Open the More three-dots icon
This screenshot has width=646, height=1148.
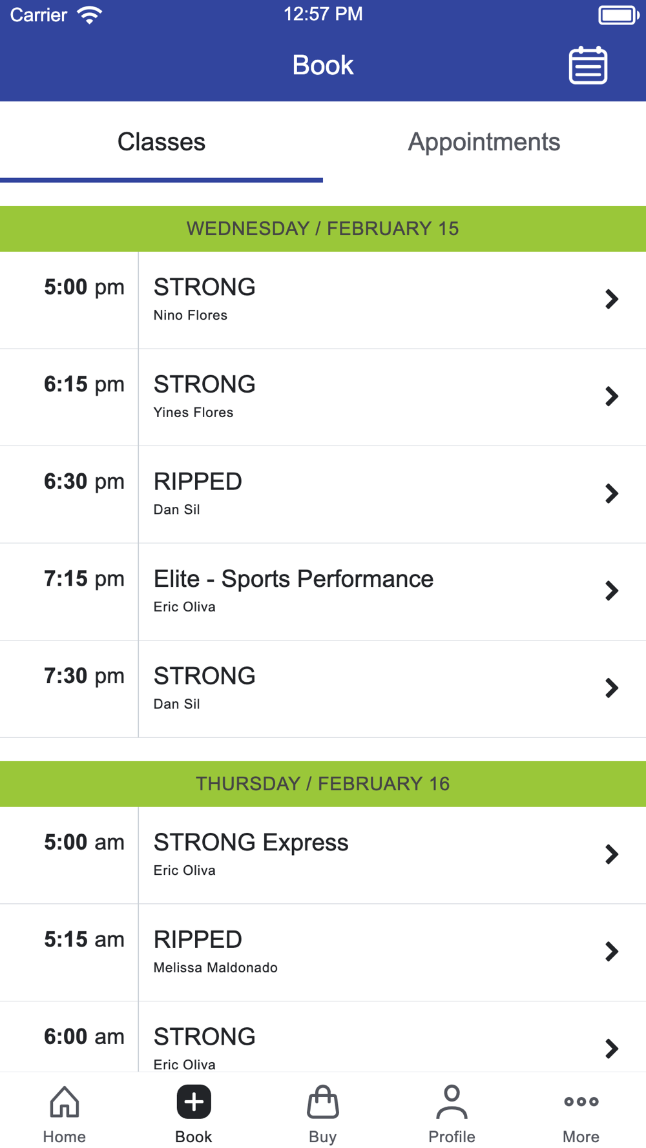(x=581, y=1102)
